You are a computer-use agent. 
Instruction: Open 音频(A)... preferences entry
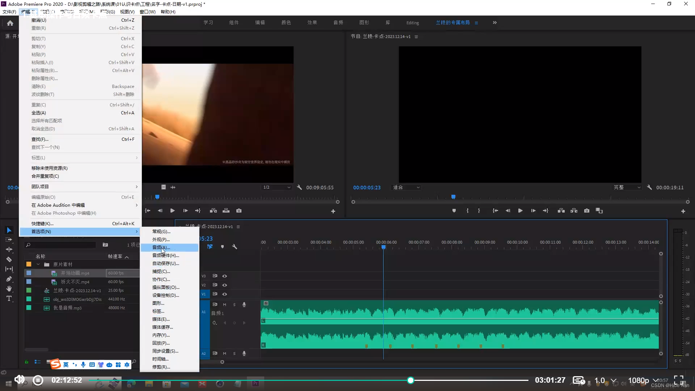(169, 248)
